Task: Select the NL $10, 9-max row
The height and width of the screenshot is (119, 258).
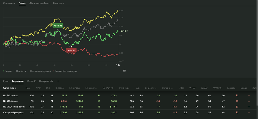Action: (13, 96)
